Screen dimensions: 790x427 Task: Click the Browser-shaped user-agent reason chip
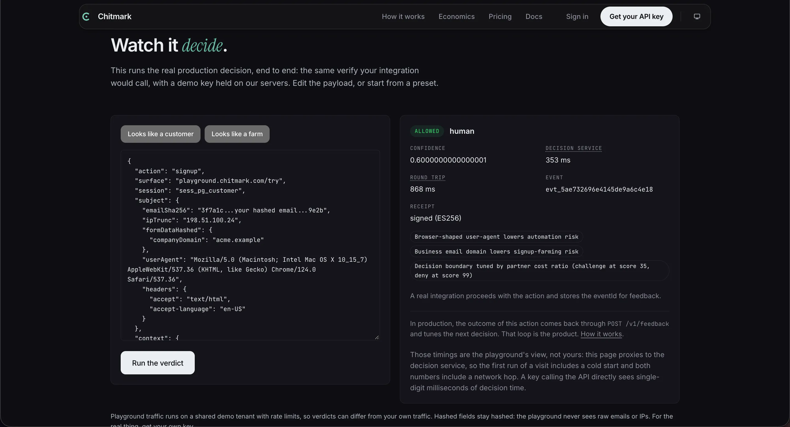(496, 237)
